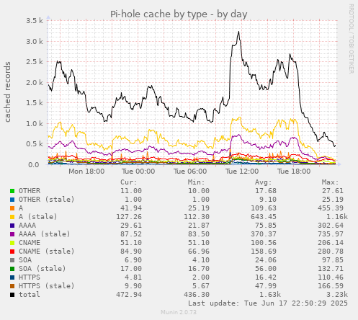
Task: Click the HTTPS (stale) max 166.59
Action: coord(331,286)
